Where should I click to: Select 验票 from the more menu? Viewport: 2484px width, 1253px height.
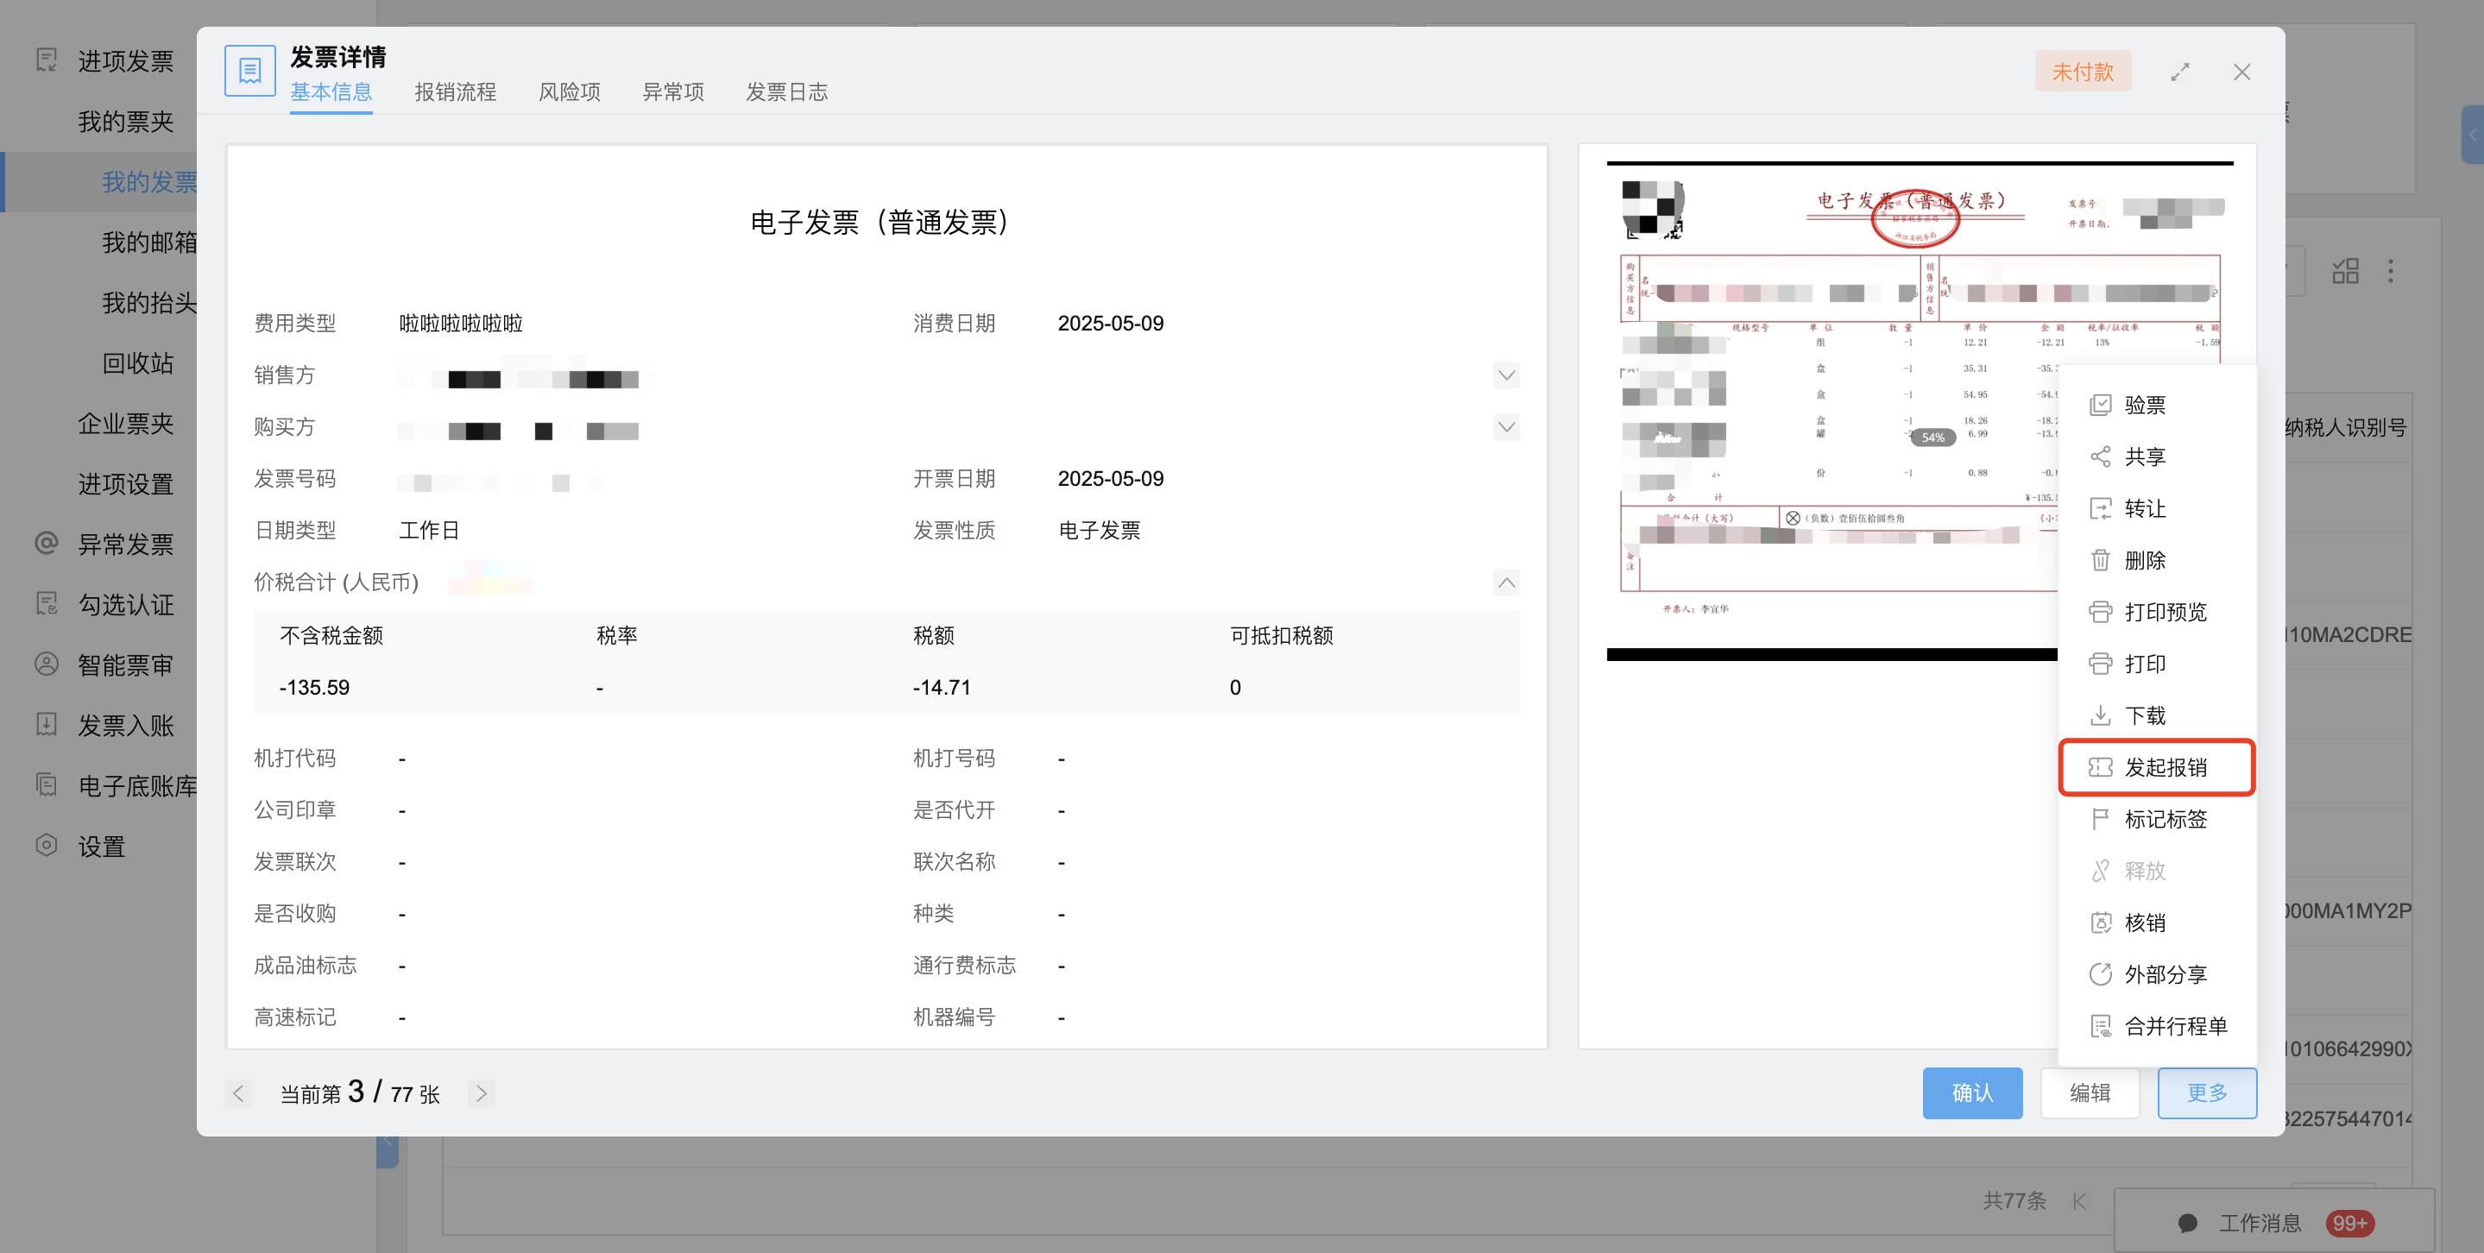(2156, 405)
